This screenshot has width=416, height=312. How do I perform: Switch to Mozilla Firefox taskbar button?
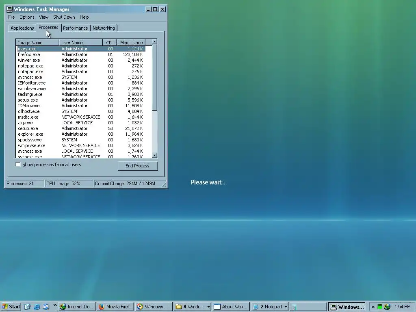point(115,307)
